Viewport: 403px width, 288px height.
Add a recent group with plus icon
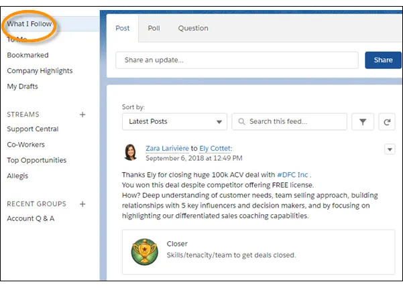point(82,204)
